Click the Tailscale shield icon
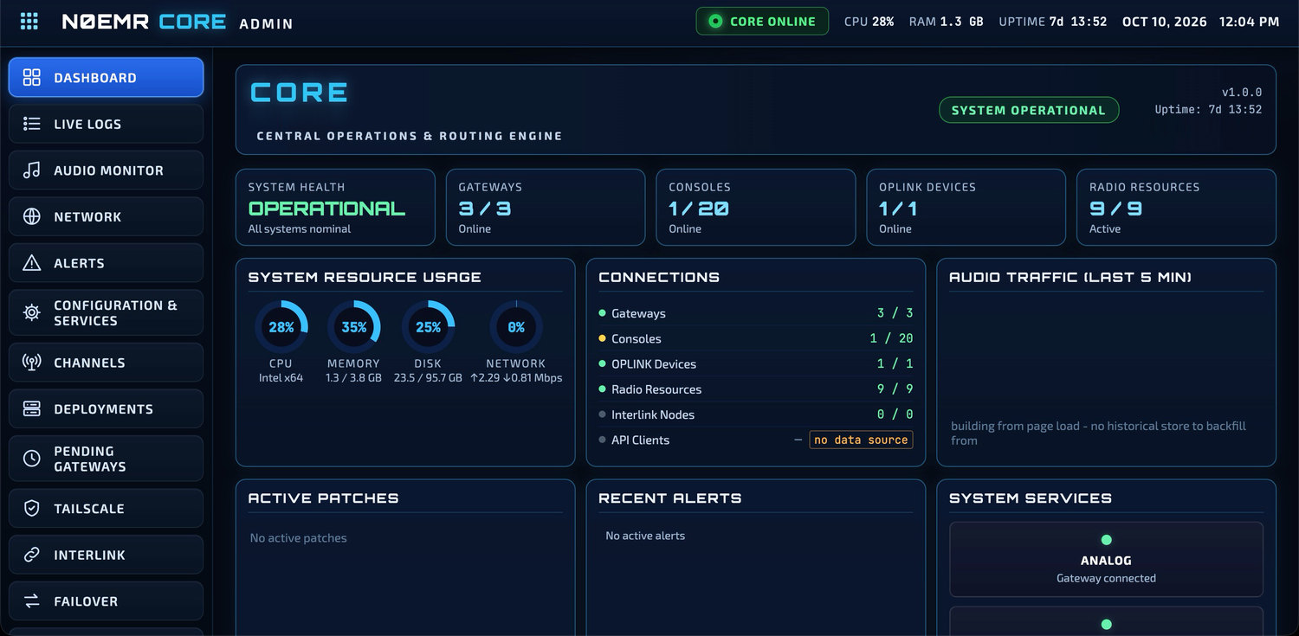1299x636 pixels. pyautogui.click(x=32, y=509)
